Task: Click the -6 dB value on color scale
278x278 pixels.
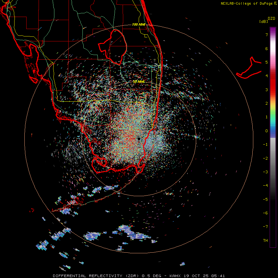Action: click(x=265, y=213)
